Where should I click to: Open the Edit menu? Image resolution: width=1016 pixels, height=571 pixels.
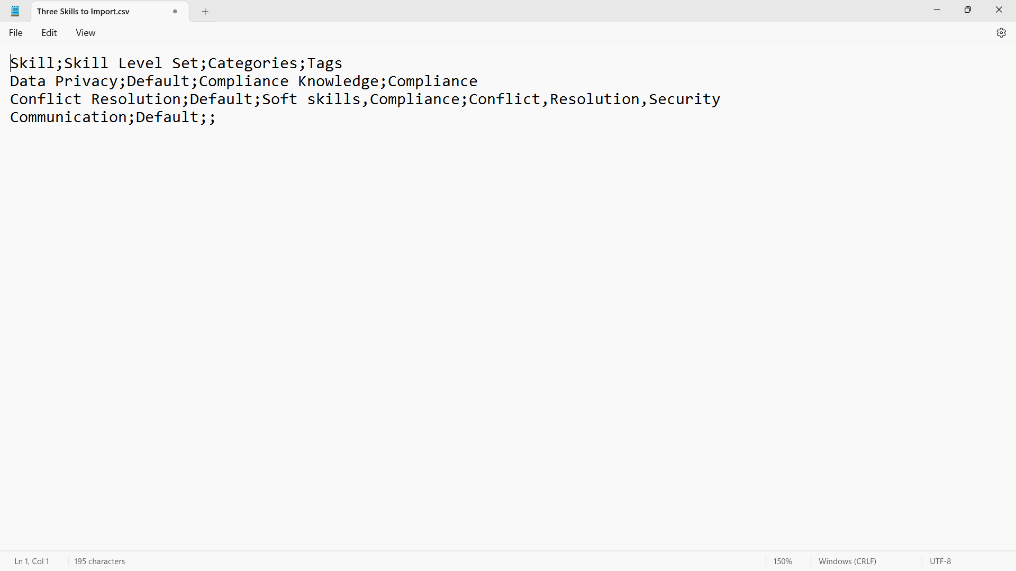pyautogui.click(x=49, y=33)
